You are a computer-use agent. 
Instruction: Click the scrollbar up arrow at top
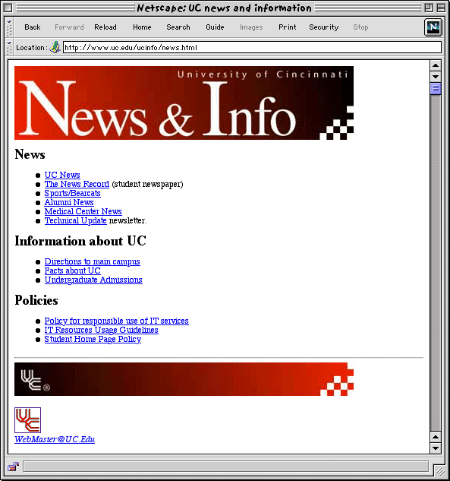tap(436, 65)
